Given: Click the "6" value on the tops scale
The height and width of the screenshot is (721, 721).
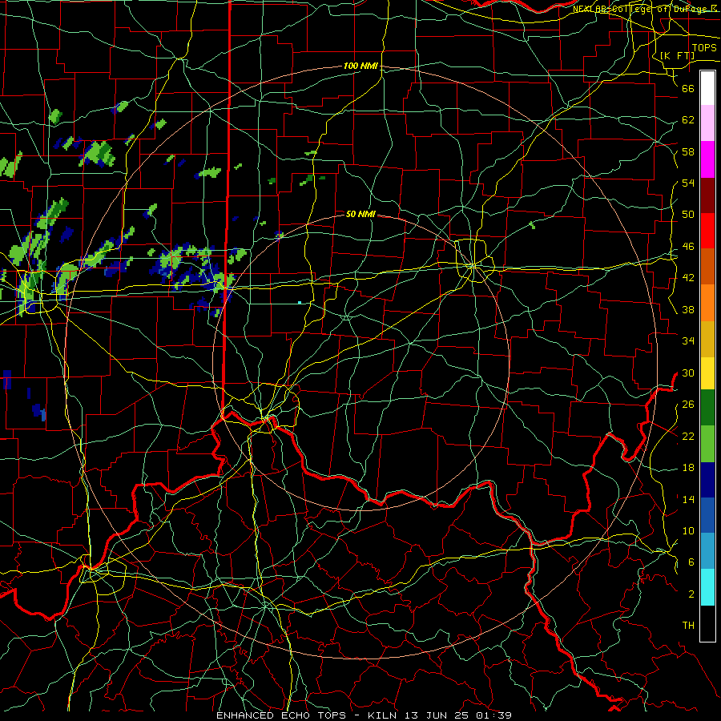Looking at the screenshot, I should 691,562.
